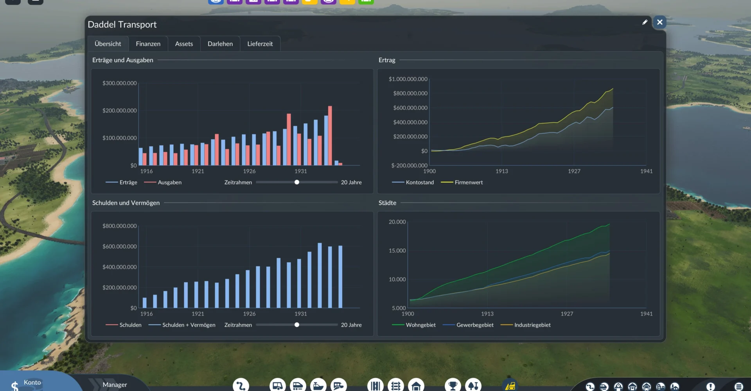Open the trophy achievements menu

pyautogui.click(x=453, y=386)
